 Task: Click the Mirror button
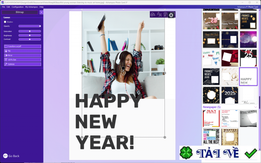(23, 55)
